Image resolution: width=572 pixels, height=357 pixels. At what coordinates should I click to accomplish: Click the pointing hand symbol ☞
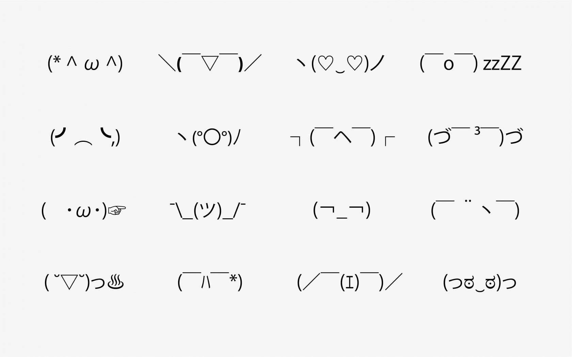coord(117,211)
